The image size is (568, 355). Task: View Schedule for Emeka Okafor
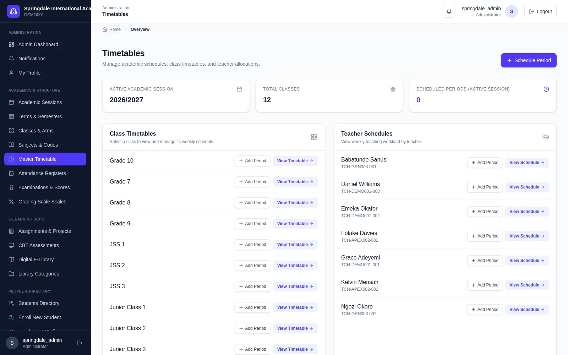527,212
